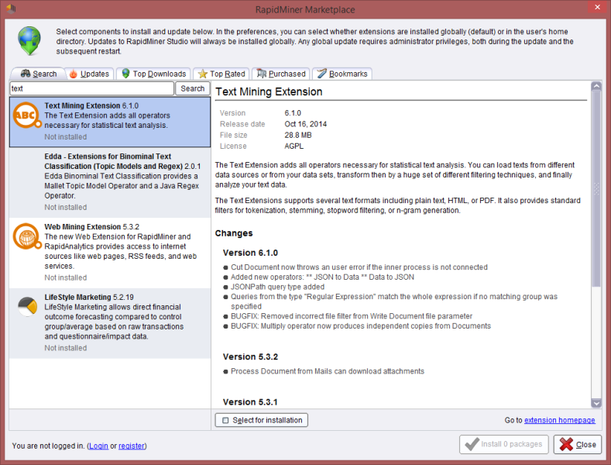The width and height of the screenshot is (611, 465).
Task: Open the register link
Action: (x=132, y=446)
